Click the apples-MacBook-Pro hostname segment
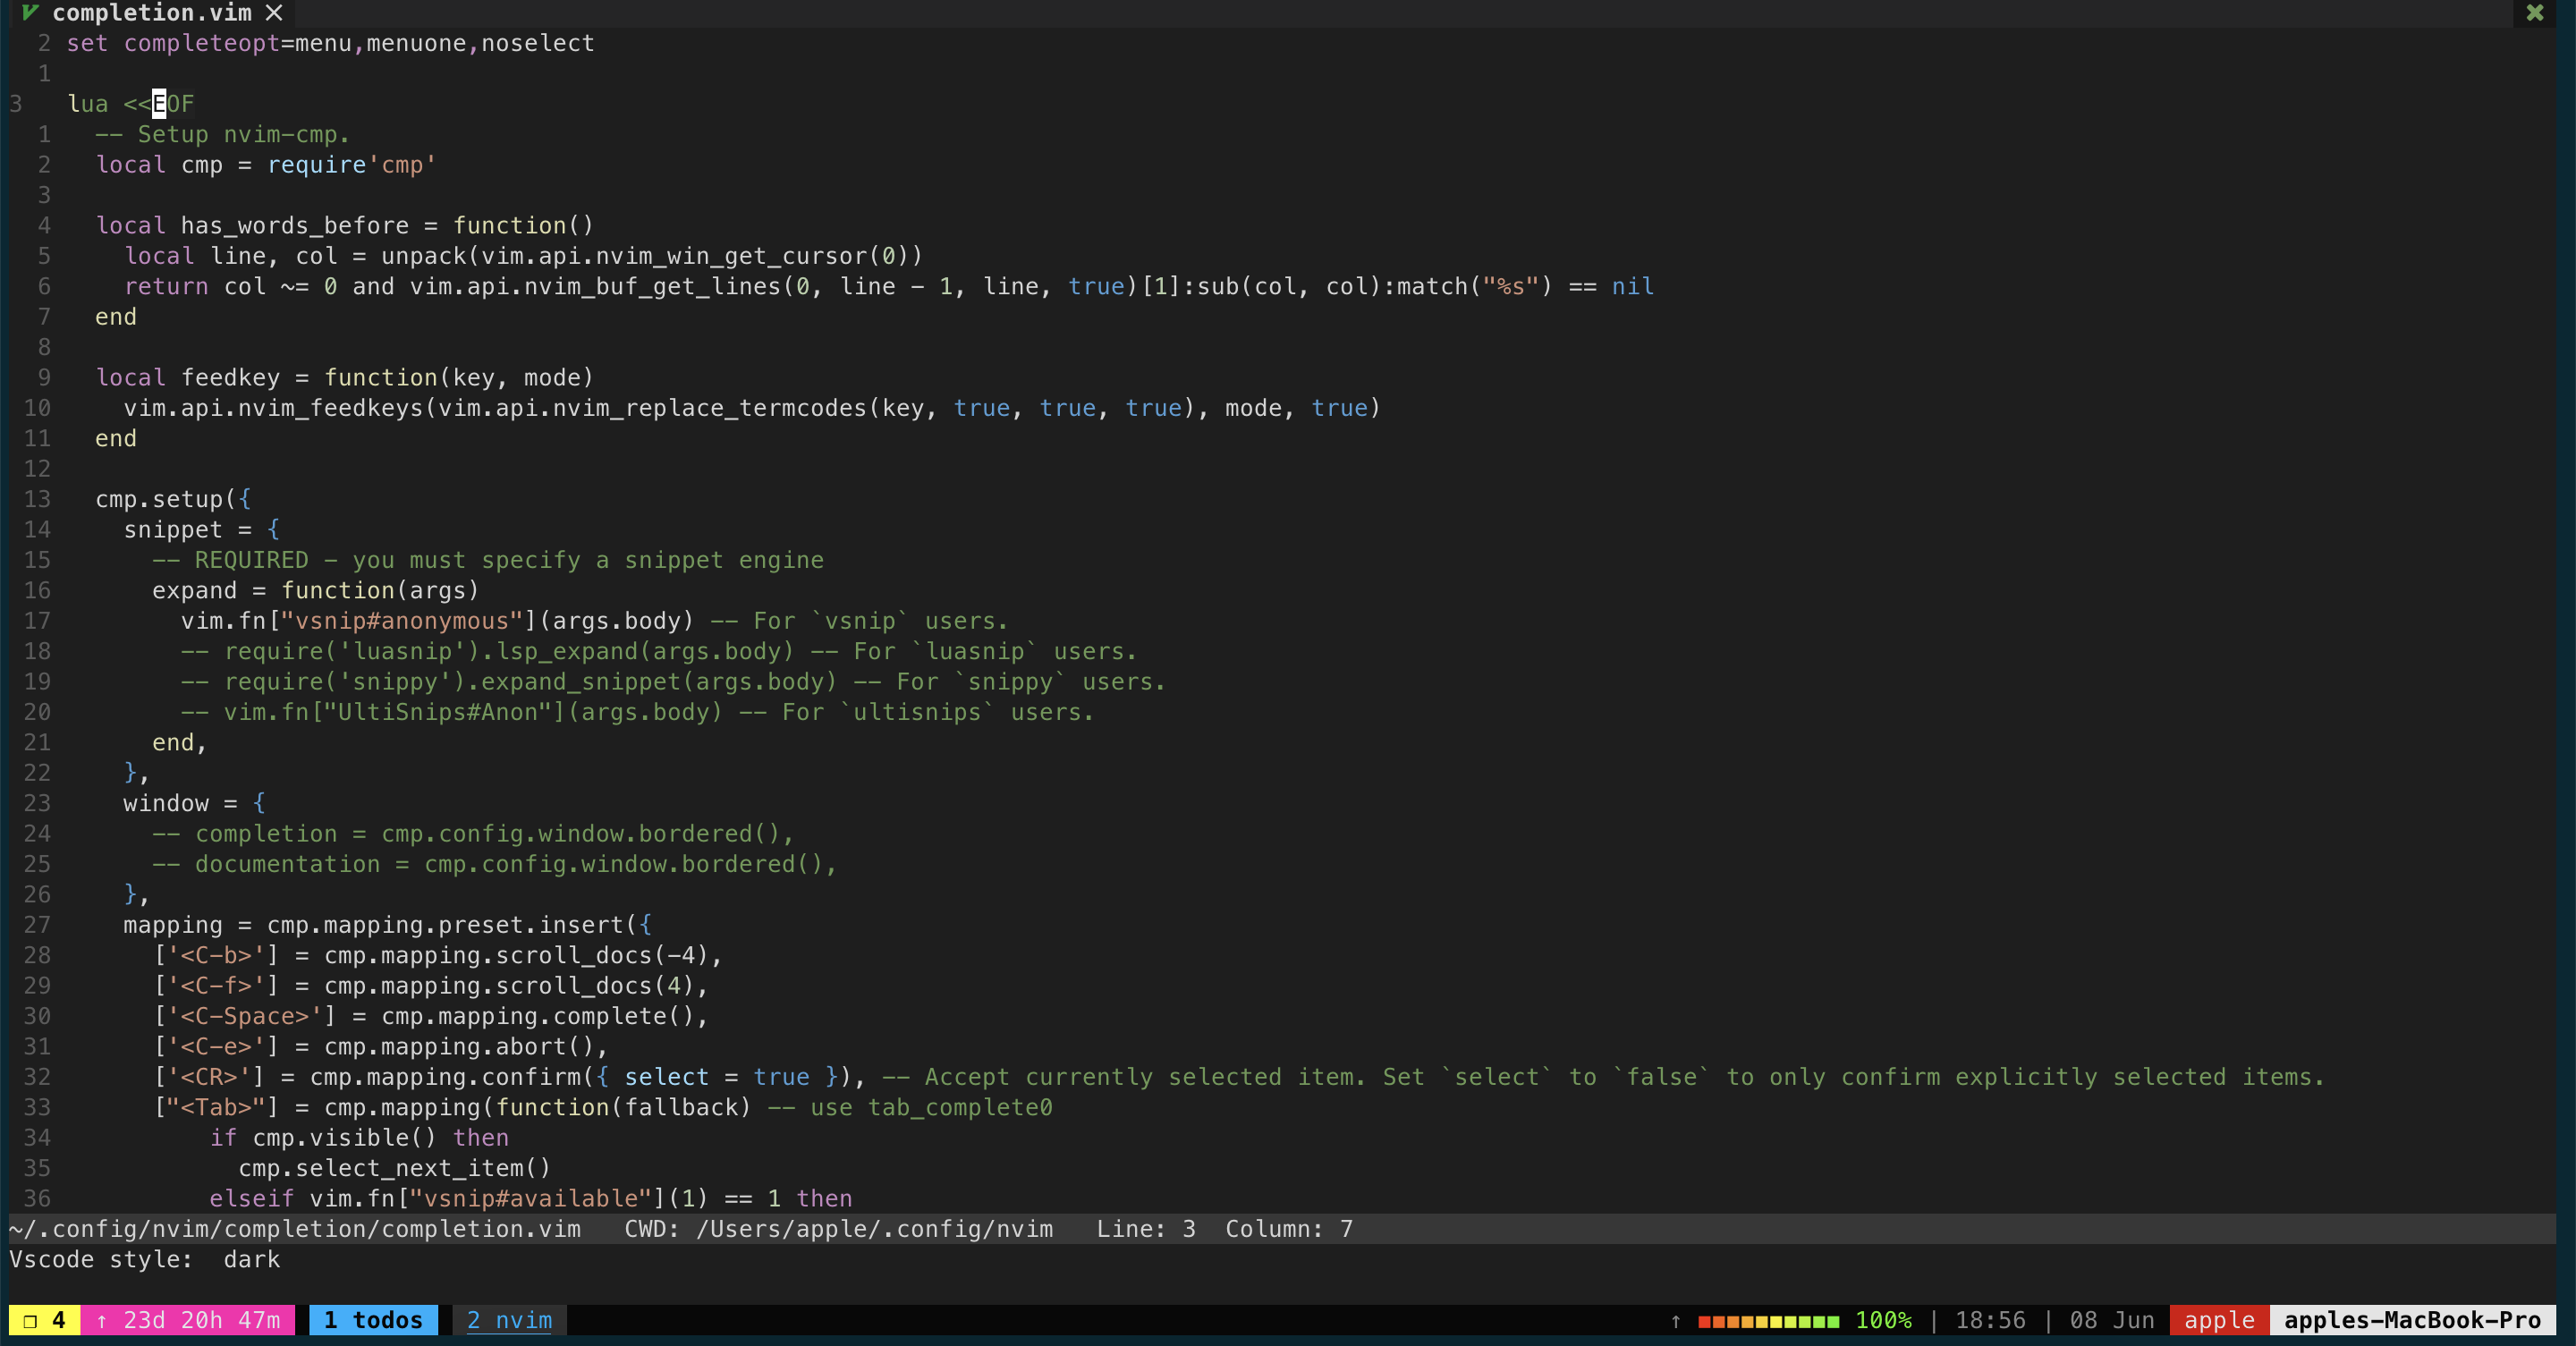The height and width of the screenshot is (1346, 2576). point(2411,1320)
